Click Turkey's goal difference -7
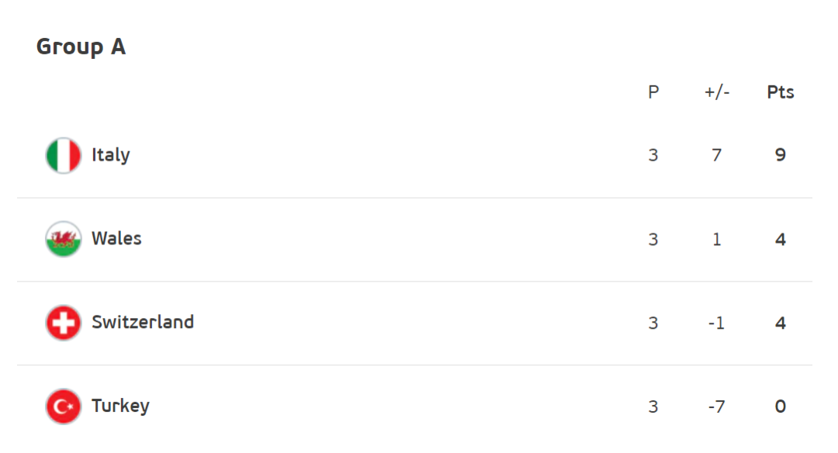The height and width of the screenshot is (453, 838). pyautogui.click(x=717, y=406)
